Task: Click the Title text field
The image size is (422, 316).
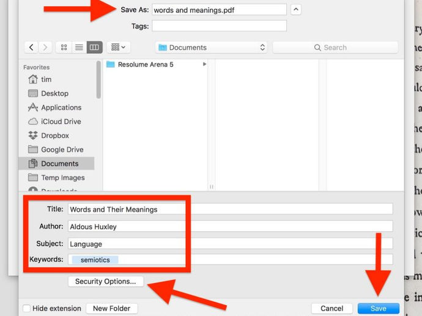Action: pyautogui.click(x=231, y=209)
